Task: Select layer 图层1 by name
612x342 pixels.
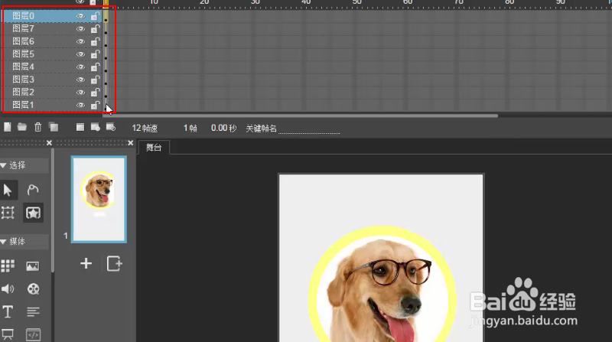Action: coord(23,105)
